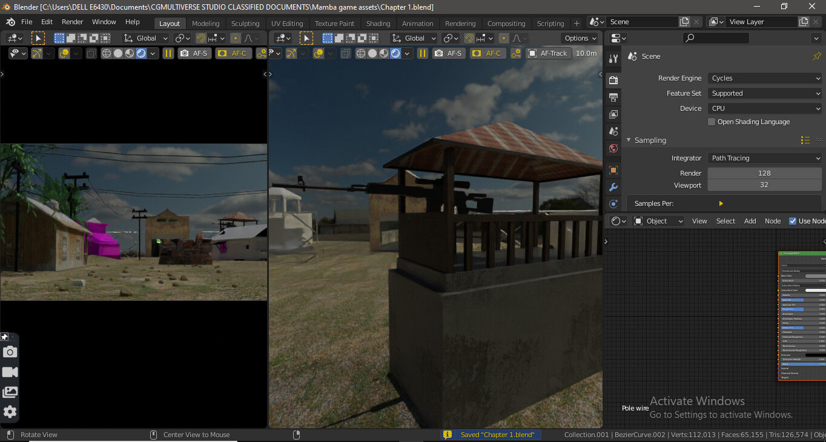
Task: Open the Render menu
Action: [x=73, y=22]
